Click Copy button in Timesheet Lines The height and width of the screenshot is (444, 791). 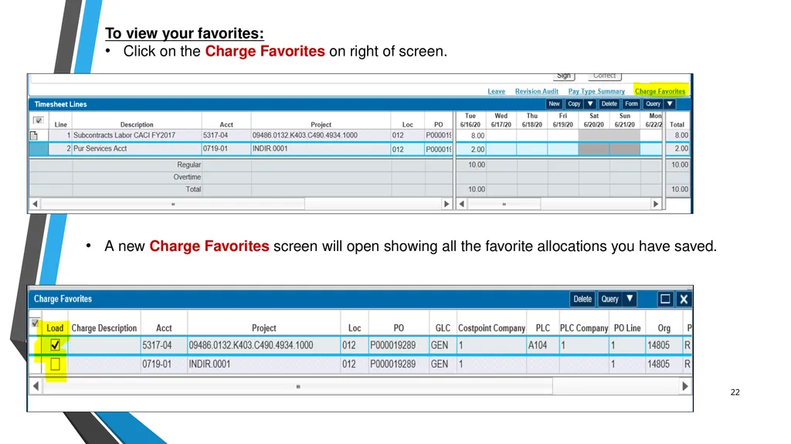(574, 104)
